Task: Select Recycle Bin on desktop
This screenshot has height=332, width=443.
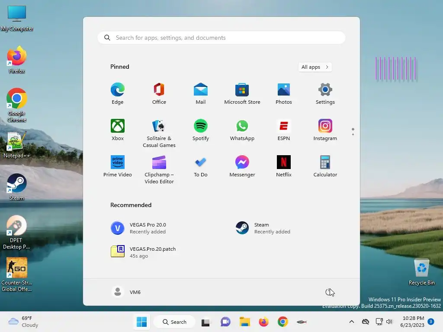Action: 421,272
